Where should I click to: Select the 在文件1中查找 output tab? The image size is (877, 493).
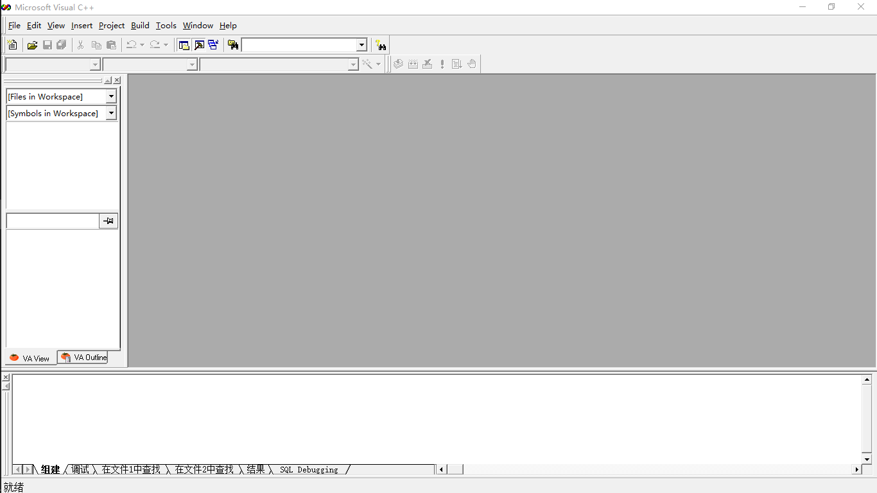[131, 470]
